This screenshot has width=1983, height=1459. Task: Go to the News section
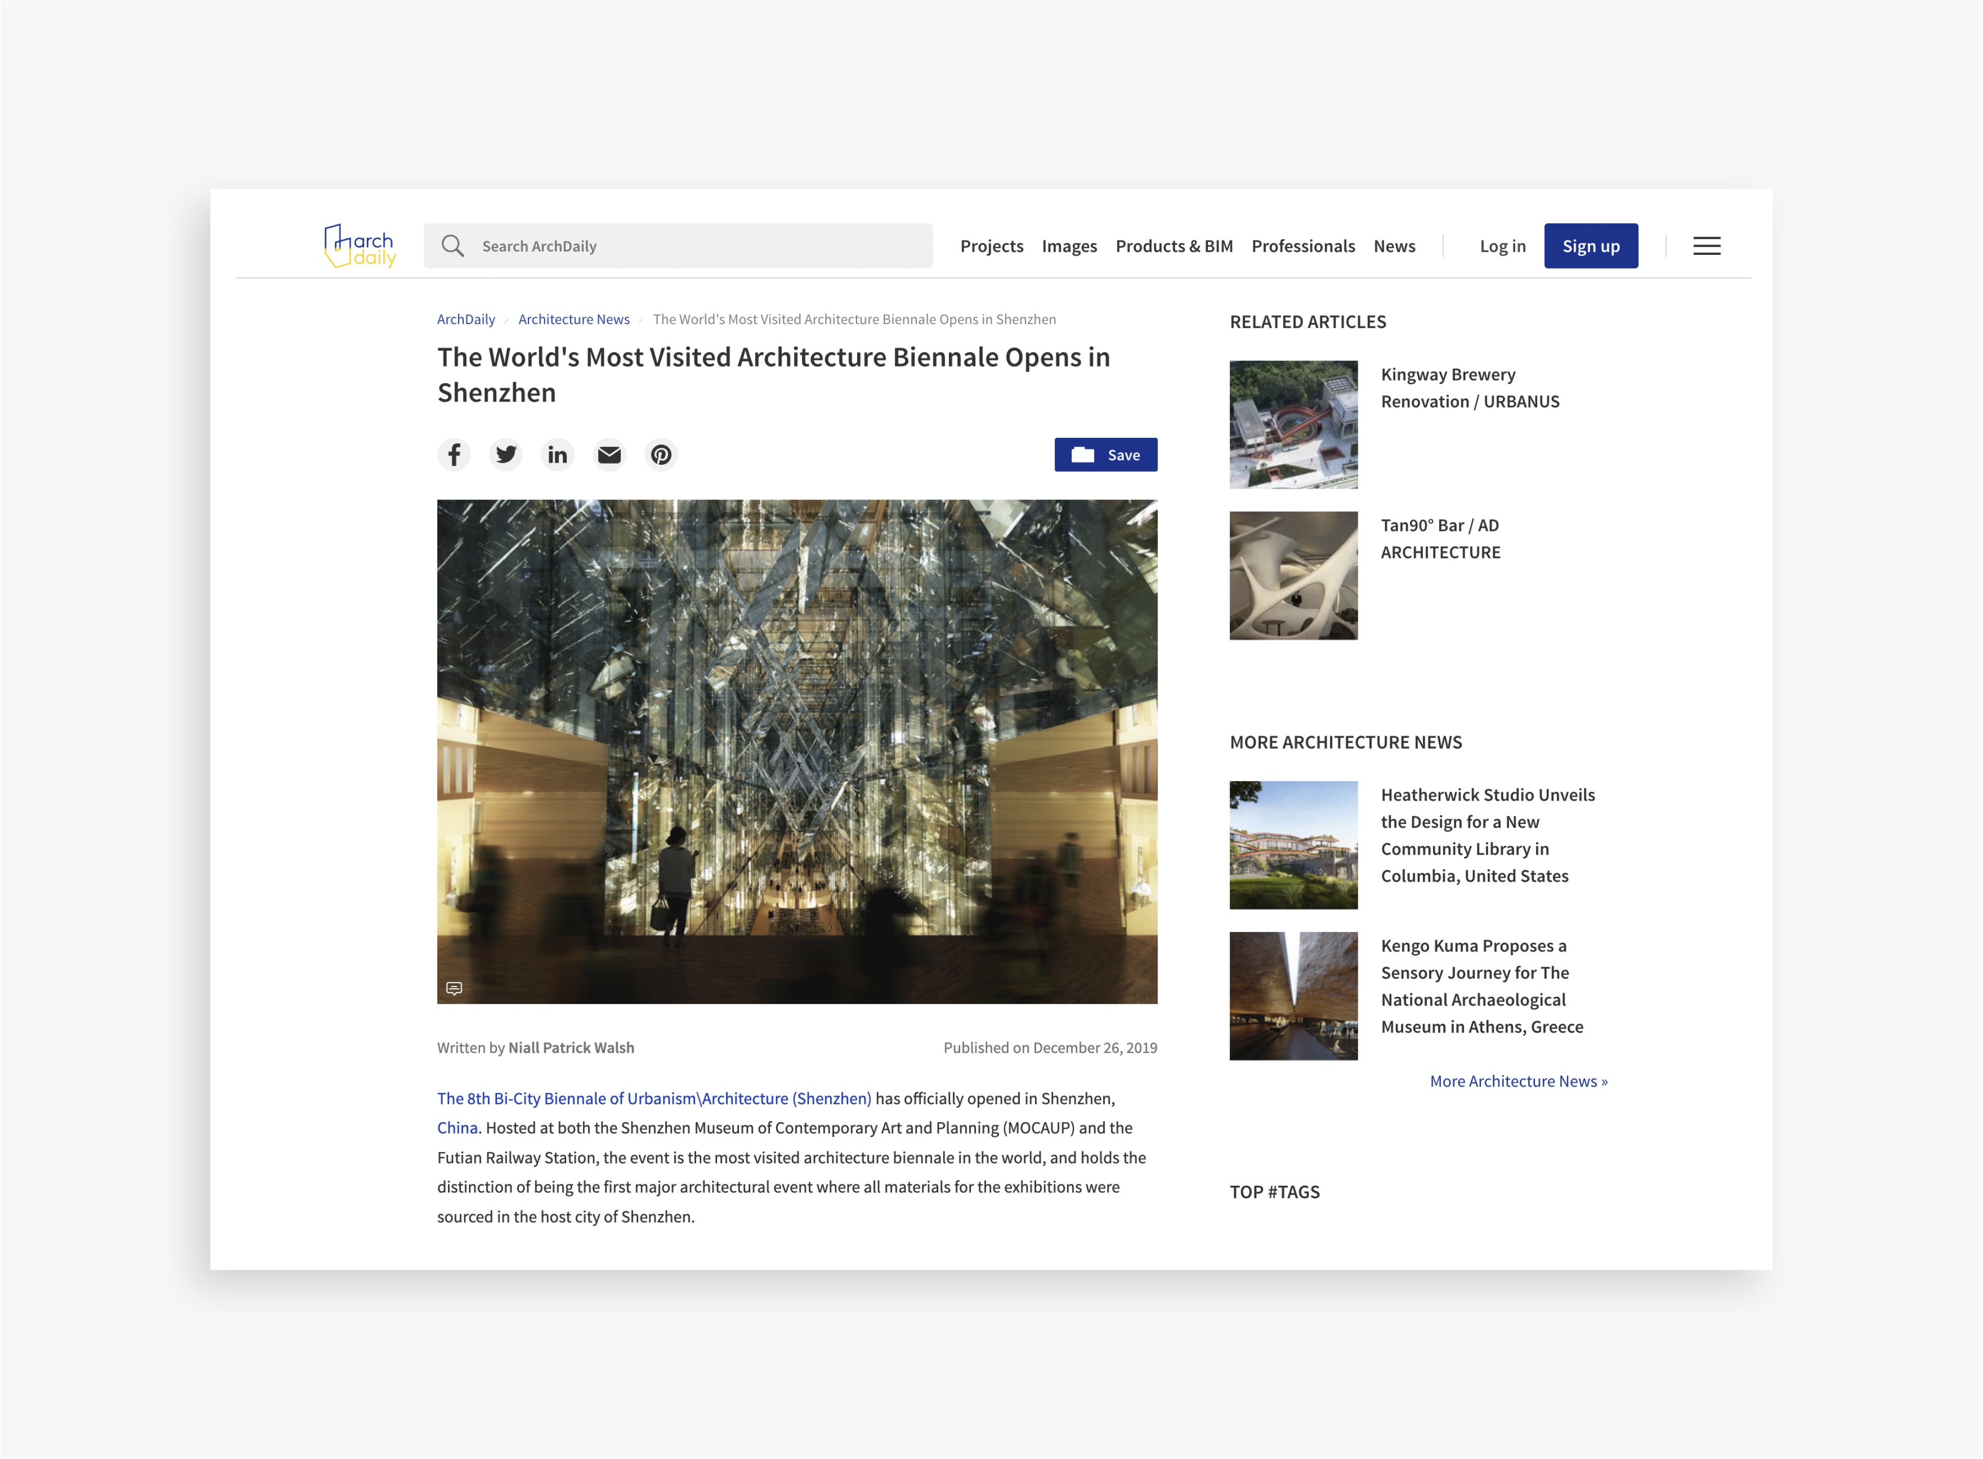[x=1394, y=247]
